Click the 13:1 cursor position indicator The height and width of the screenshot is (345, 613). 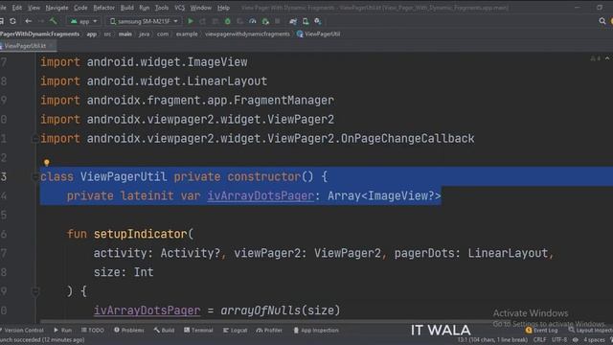pos(492,339)
